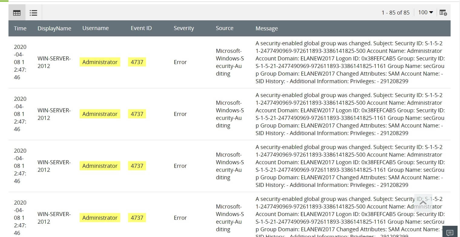Click the Event ID column header

tap(141, 28)
